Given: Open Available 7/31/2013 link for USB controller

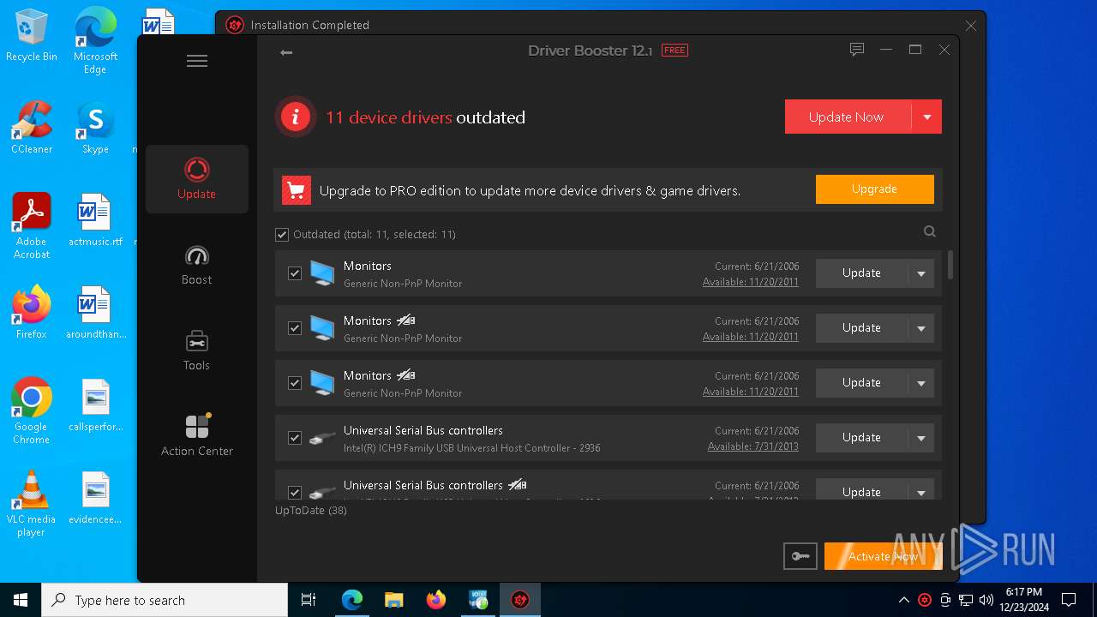Looking at the screenshot, I should (753, 446).
